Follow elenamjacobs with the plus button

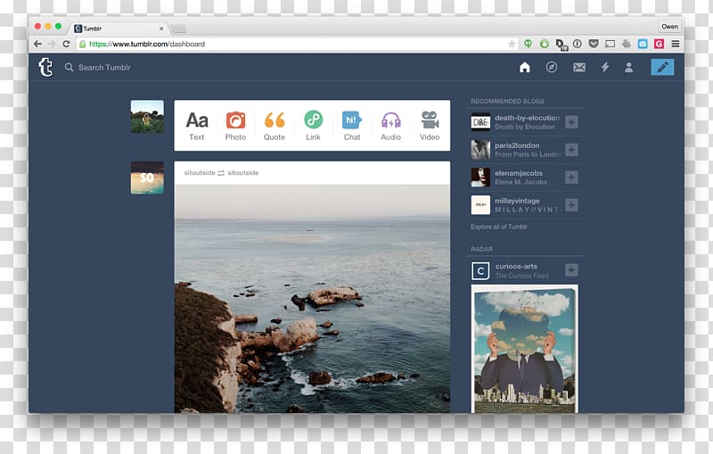point(571,177)
